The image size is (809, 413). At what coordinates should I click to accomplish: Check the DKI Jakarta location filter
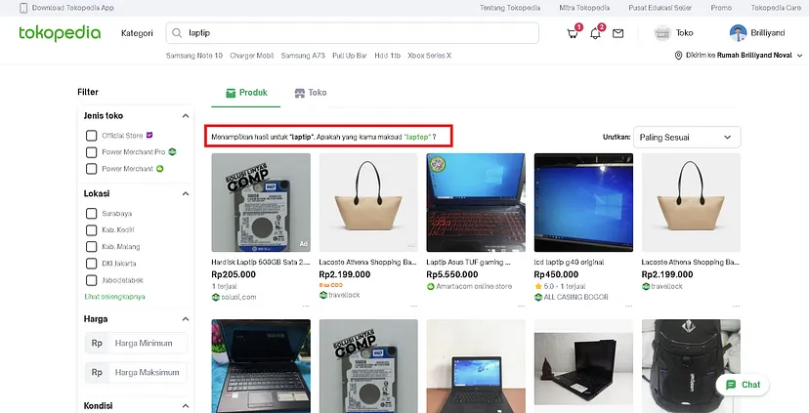tap(91, 264)
